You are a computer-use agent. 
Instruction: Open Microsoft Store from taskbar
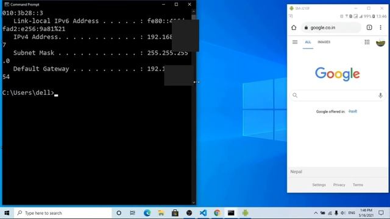(x=175, y=213)
